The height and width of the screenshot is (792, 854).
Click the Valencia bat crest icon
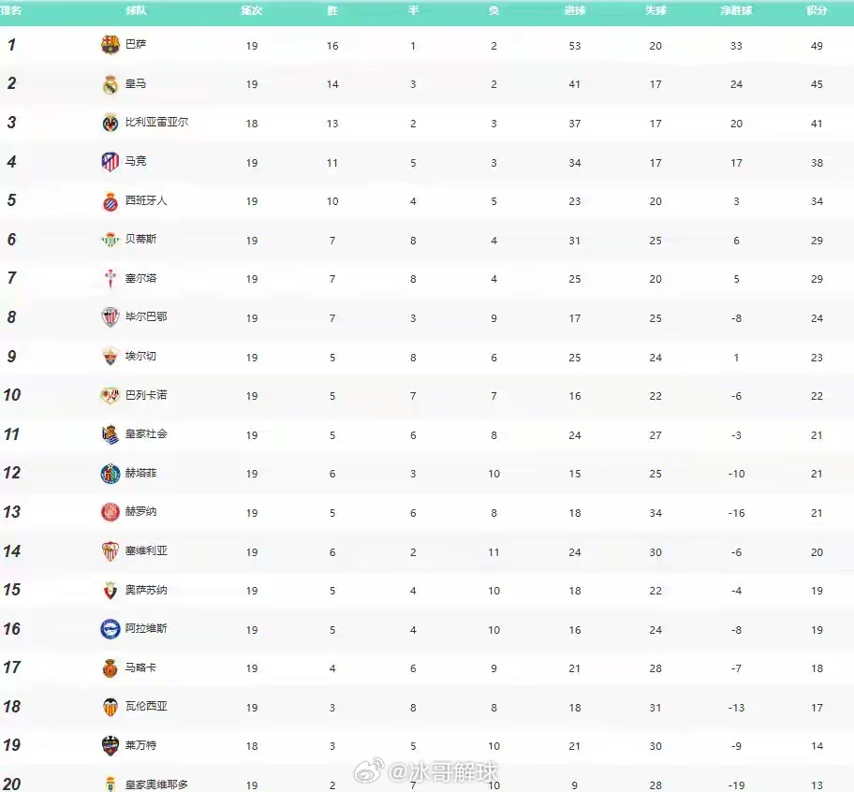[110, 707]
